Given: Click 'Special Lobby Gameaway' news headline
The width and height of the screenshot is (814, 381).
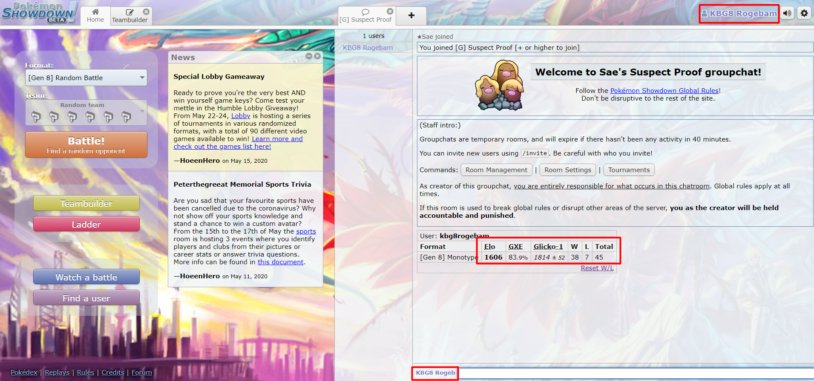Looking at the screenshot, I should pyautogui.click(x=219, y=77).
